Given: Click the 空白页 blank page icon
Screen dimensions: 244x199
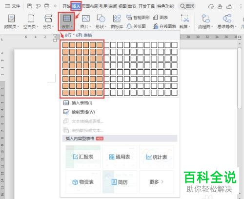Looking at the screenshot, I should click(x=31, y=19).
